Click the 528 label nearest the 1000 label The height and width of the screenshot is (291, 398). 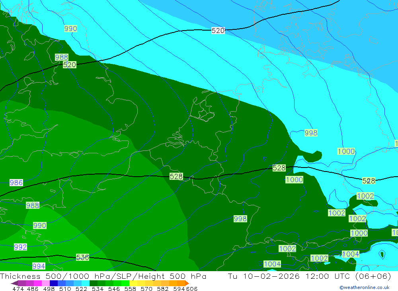279,168
